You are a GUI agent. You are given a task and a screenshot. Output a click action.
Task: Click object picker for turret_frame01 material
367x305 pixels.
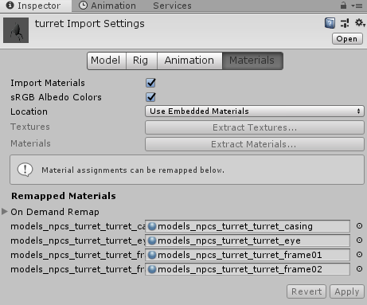click(359, 255)
